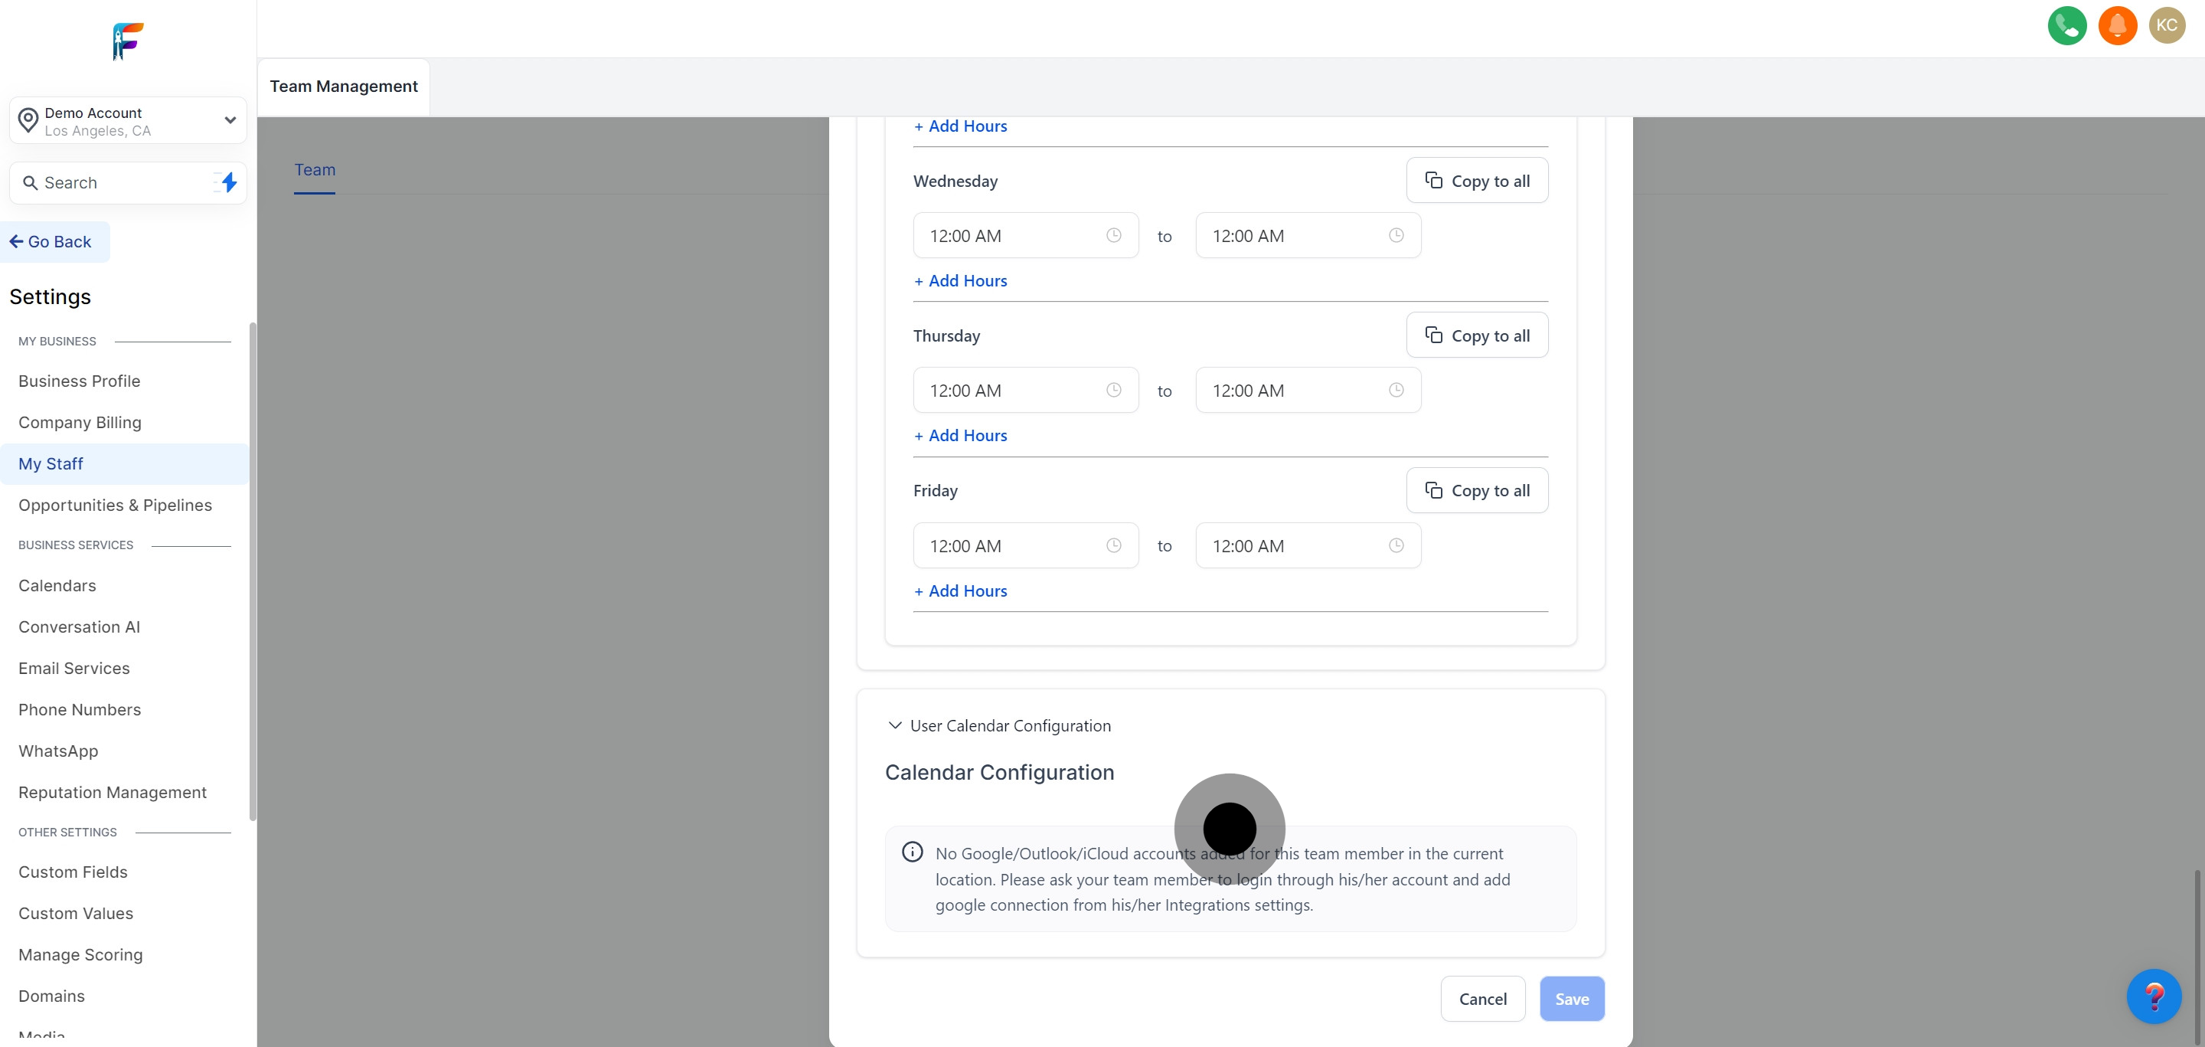Open the orange notifications bell
The height and width of the screenshot is (1047, 2205).
coord(2117,26)
